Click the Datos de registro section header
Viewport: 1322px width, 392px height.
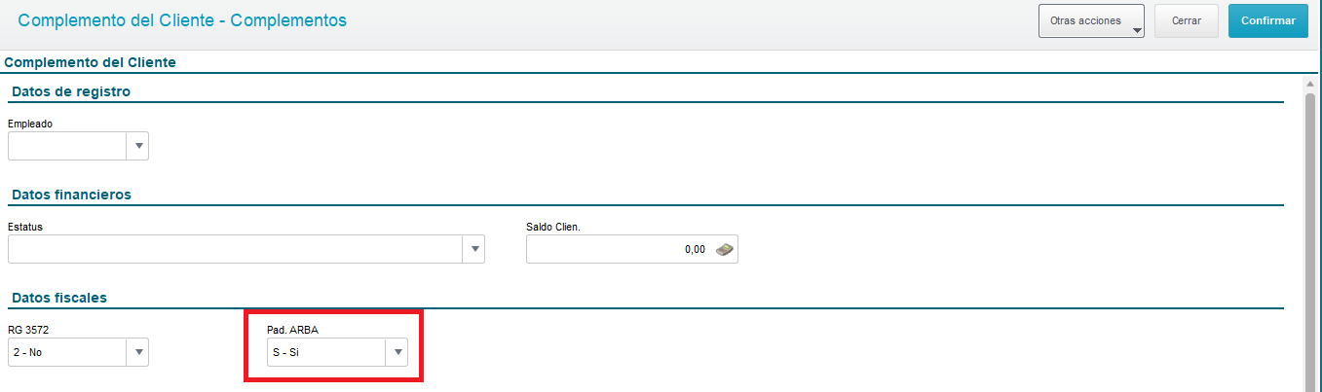tap(71, 91)
